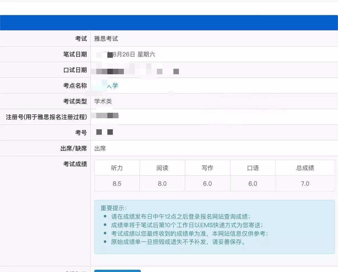Click the notice line about 中午12点 score release

pos(181,217)
